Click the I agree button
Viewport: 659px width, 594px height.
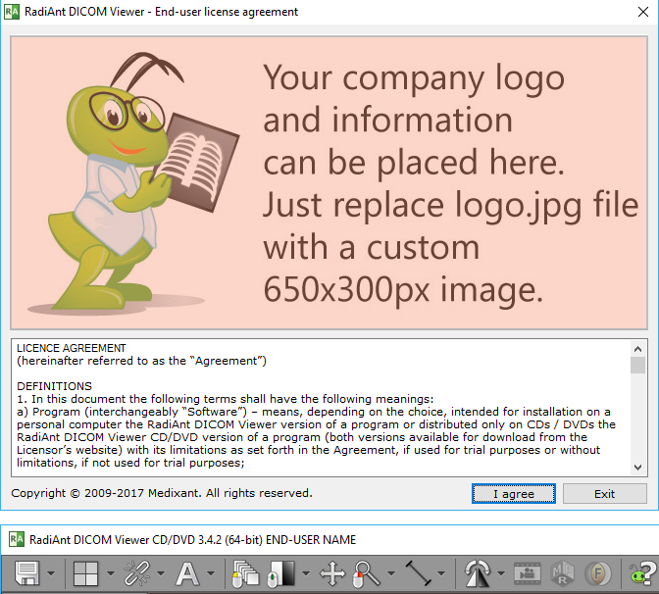[514, 494]
